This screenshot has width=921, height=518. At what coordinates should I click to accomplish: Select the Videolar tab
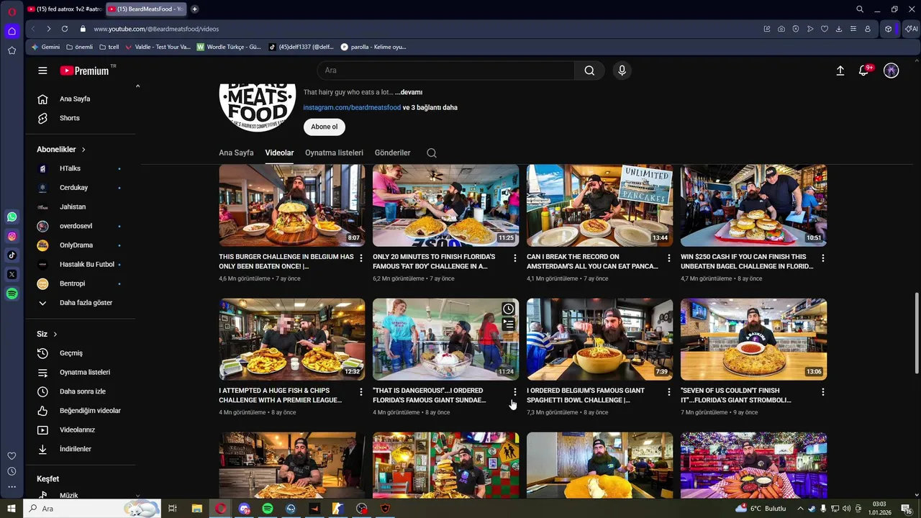pyautogui.click(x=279, y=153)
